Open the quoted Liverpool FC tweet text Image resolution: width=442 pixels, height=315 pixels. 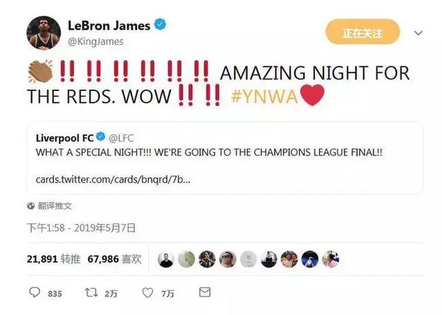pos(209,152)
